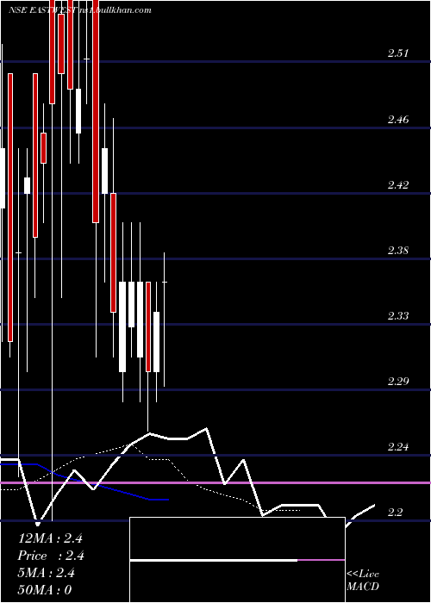The image size is (431, 603).
Task: Click the blue moving average line
Action: (x=84, y=483)
